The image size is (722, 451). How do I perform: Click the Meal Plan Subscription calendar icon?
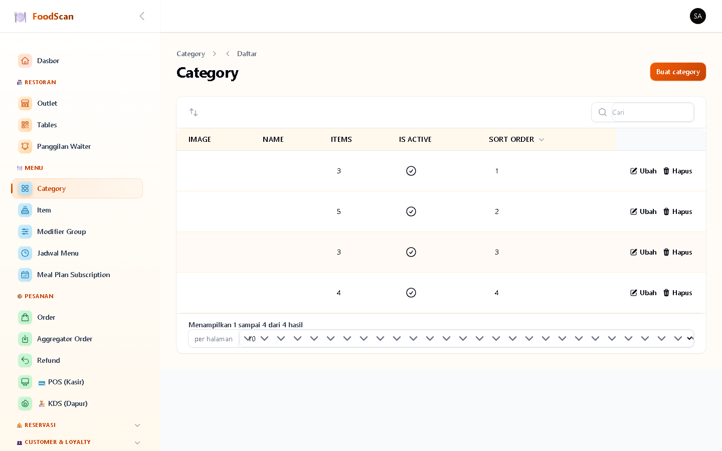(25, 275)
